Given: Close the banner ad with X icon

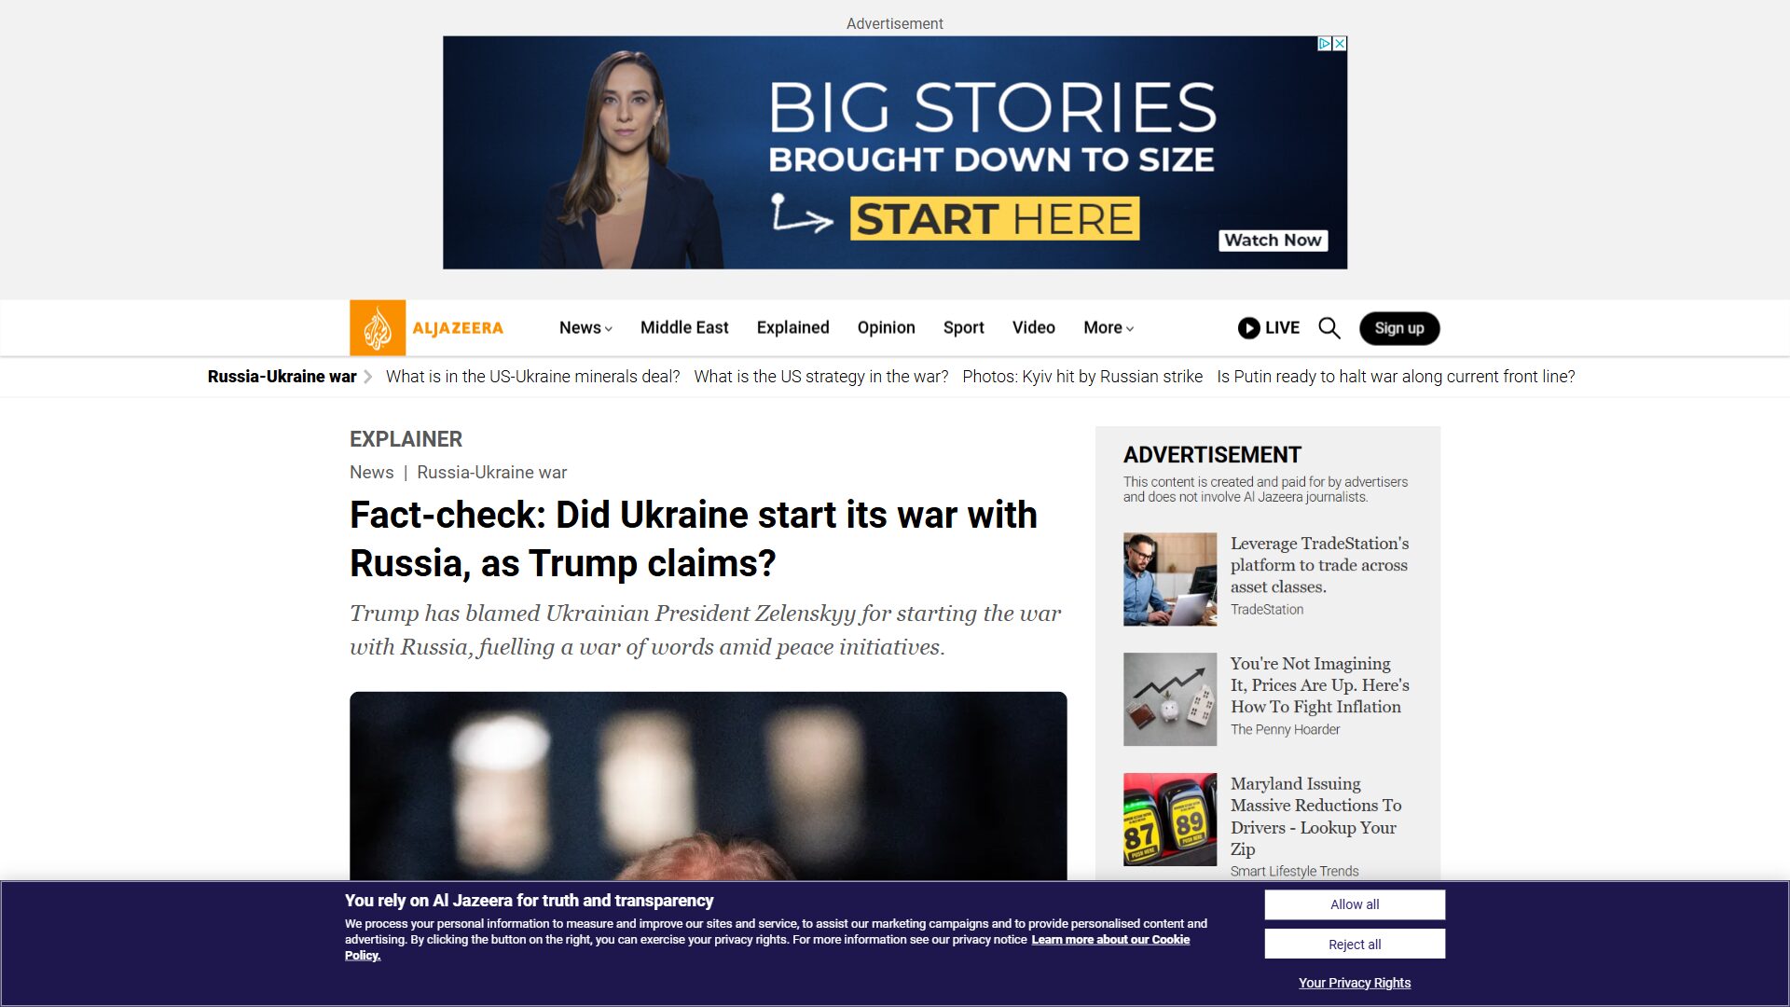Looking at the screenshot, I should [x=1340, y=44].
